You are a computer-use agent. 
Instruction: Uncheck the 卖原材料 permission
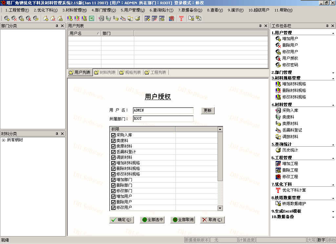coord(113,146)
